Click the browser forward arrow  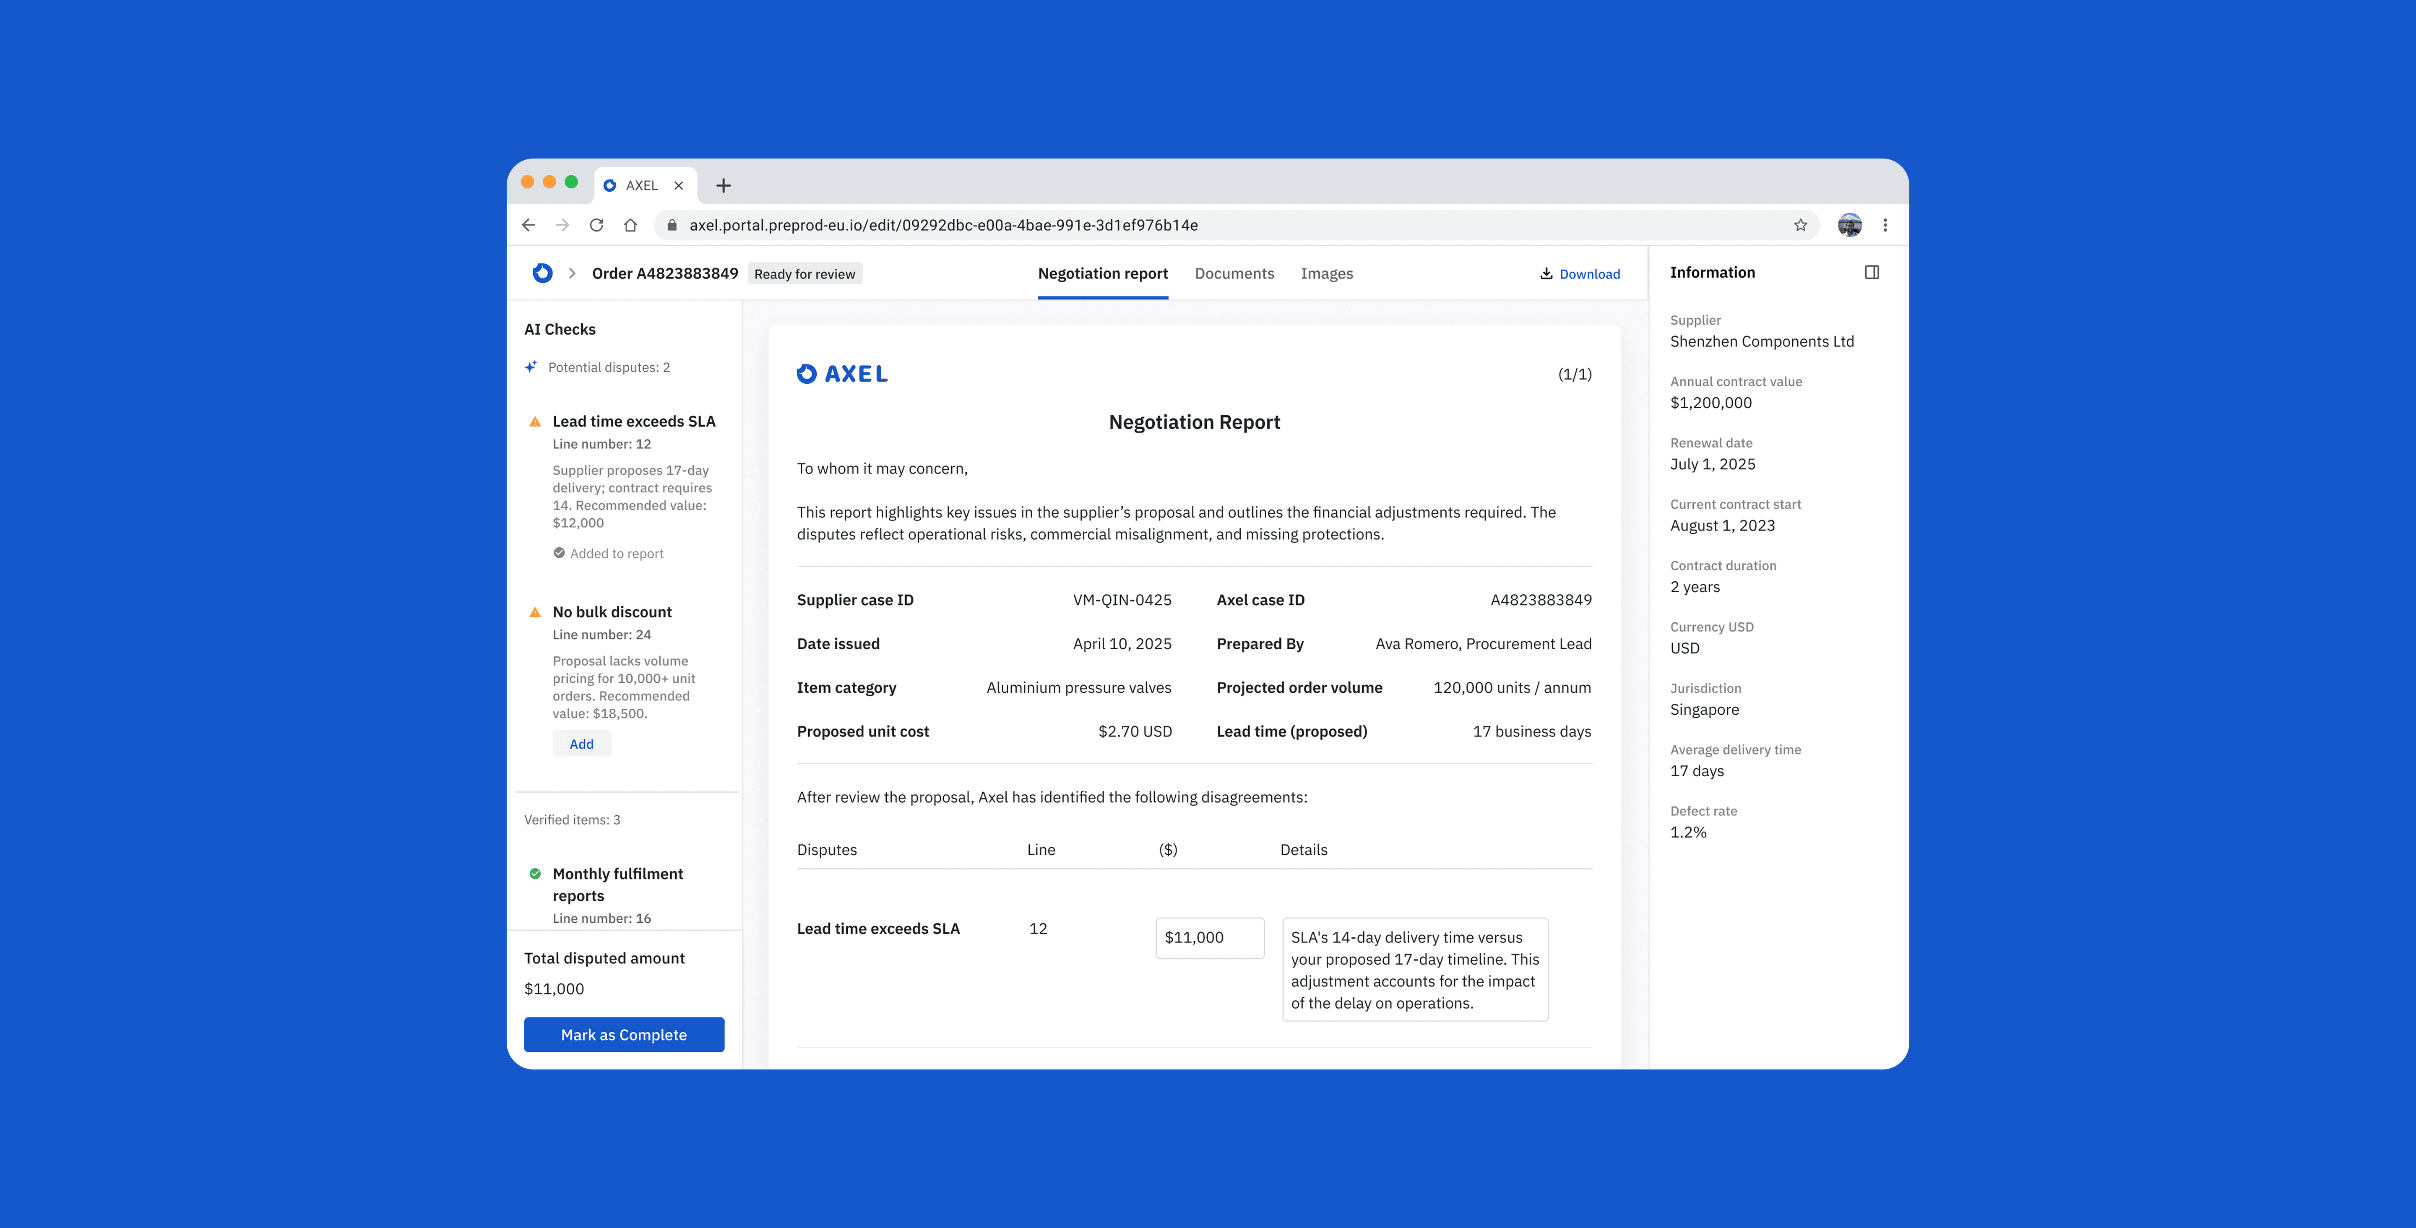[563, 225]
